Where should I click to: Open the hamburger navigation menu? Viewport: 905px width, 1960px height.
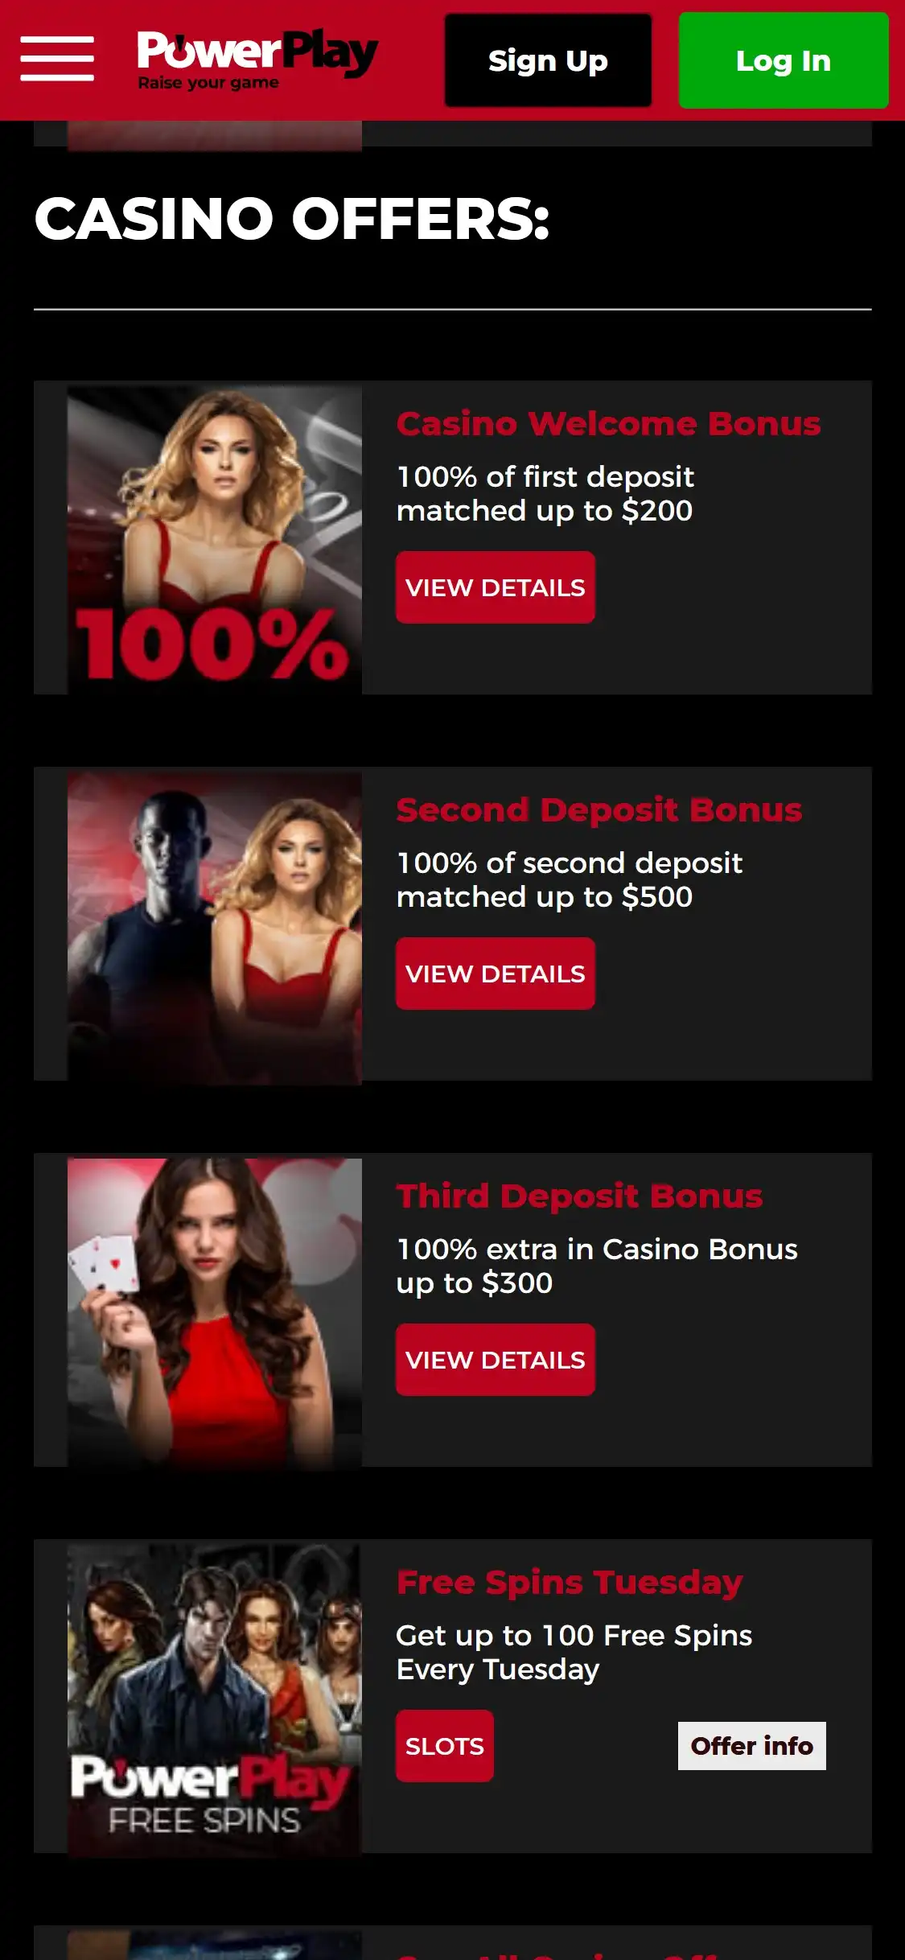click(57, 59)
